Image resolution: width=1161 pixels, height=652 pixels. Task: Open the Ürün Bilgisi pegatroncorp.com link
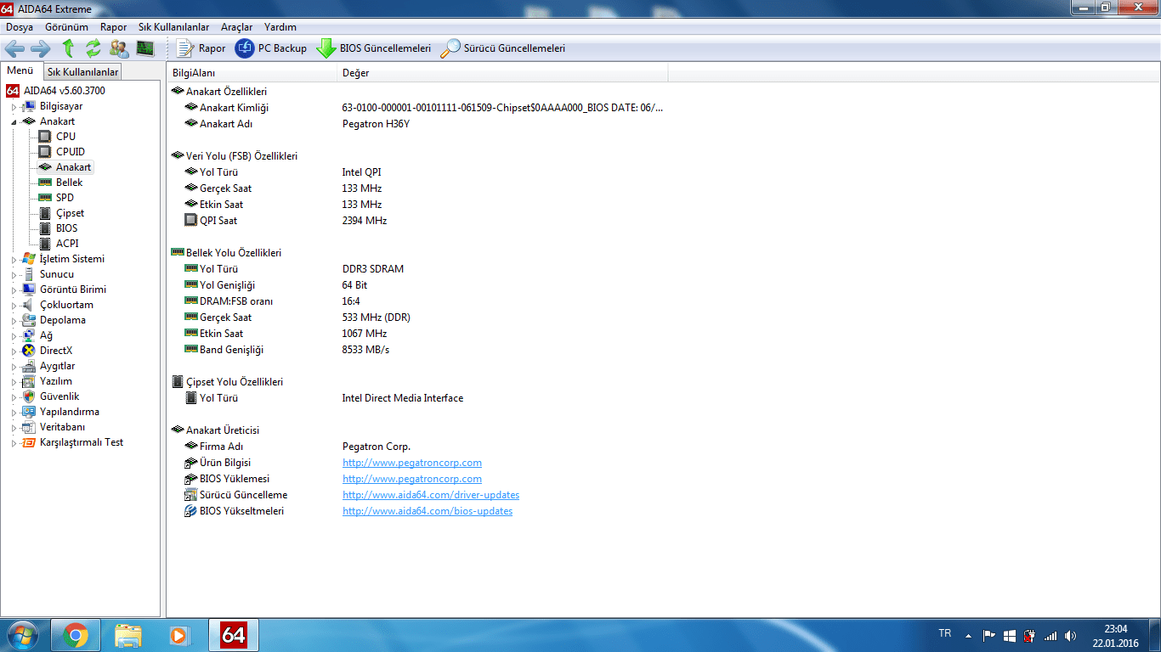412,463
